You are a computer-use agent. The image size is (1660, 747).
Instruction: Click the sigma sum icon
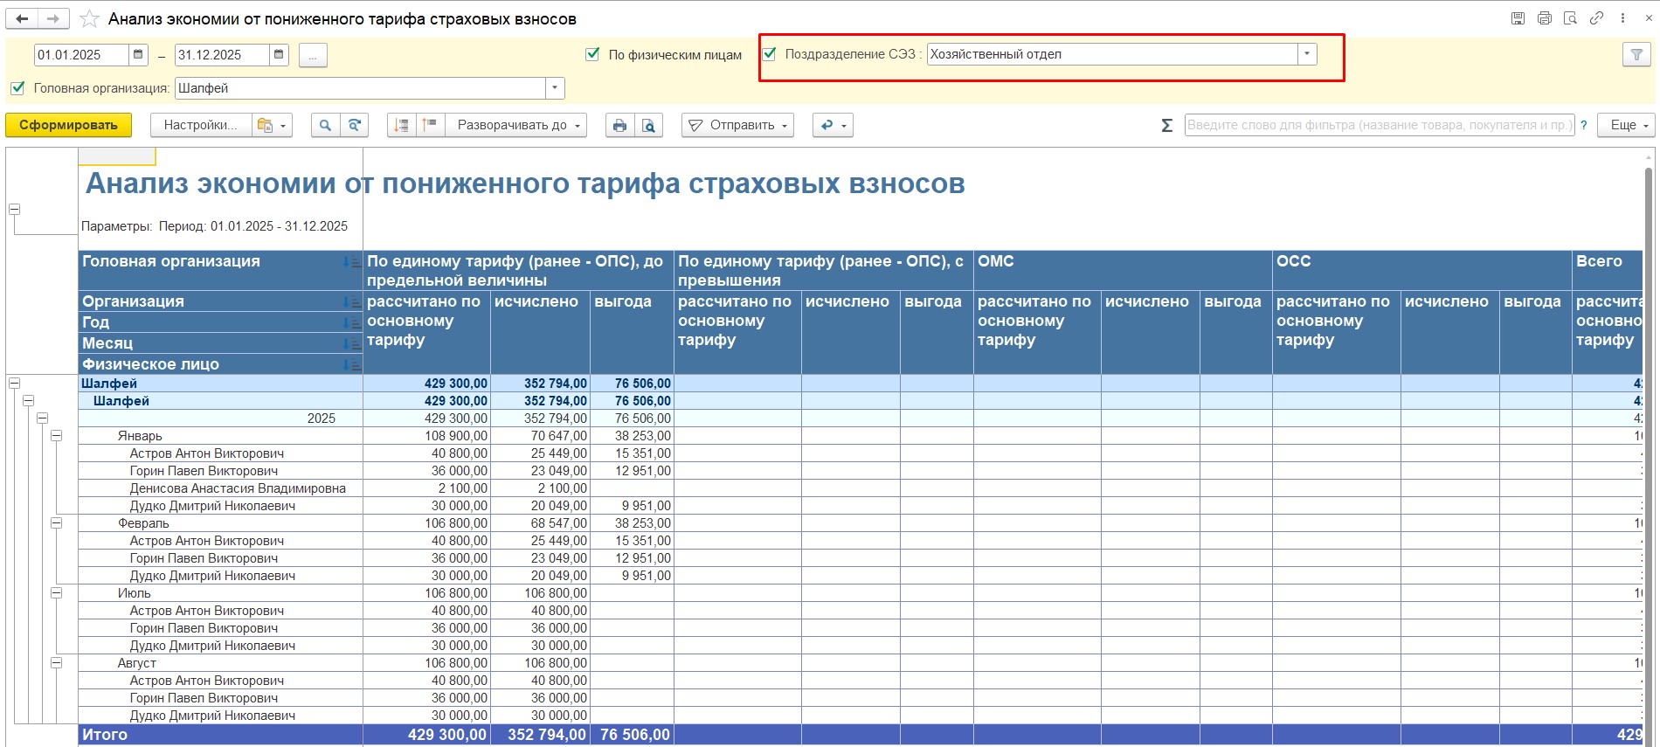point(1166,126)
